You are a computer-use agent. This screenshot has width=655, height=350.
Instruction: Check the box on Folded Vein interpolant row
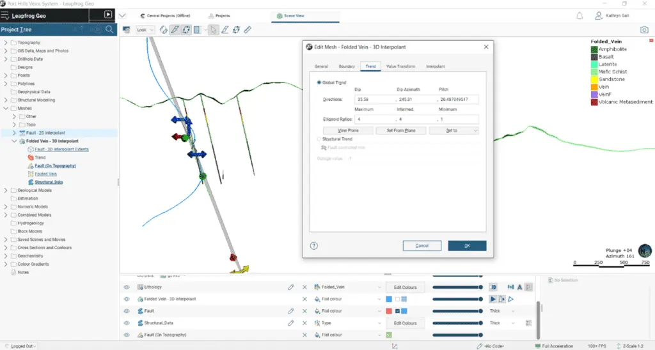pos(397,299)
